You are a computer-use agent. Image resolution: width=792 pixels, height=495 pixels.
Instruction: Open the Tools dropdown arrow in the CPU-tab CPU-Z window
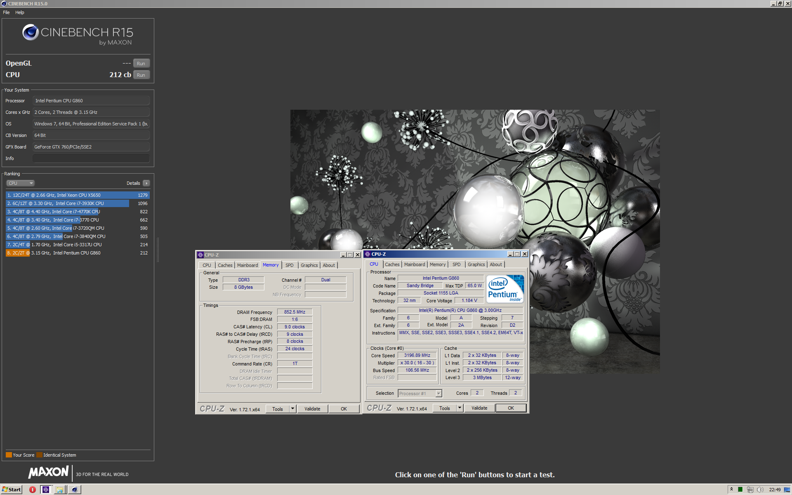460,408
